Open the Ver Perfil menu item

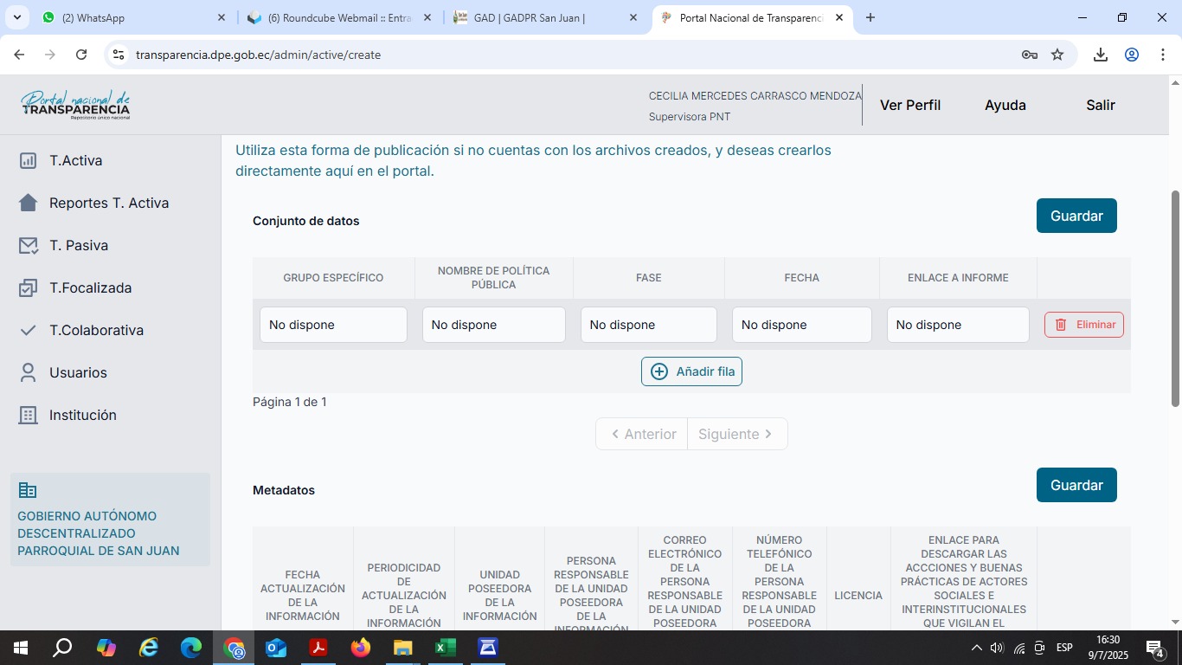point(909,106)
